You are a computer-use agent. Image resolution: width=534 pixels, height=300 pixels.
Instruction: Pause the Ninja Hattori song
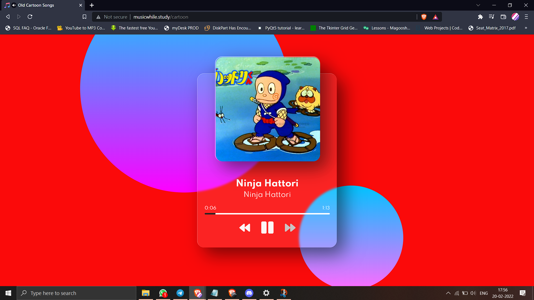click(267, 227)
